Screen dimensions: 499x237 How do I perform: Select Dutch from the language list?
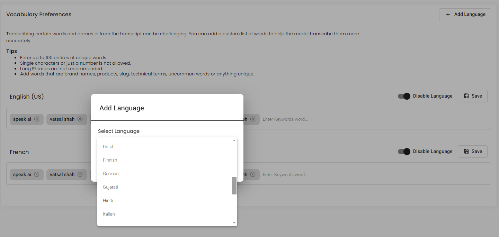pos(109,147)
